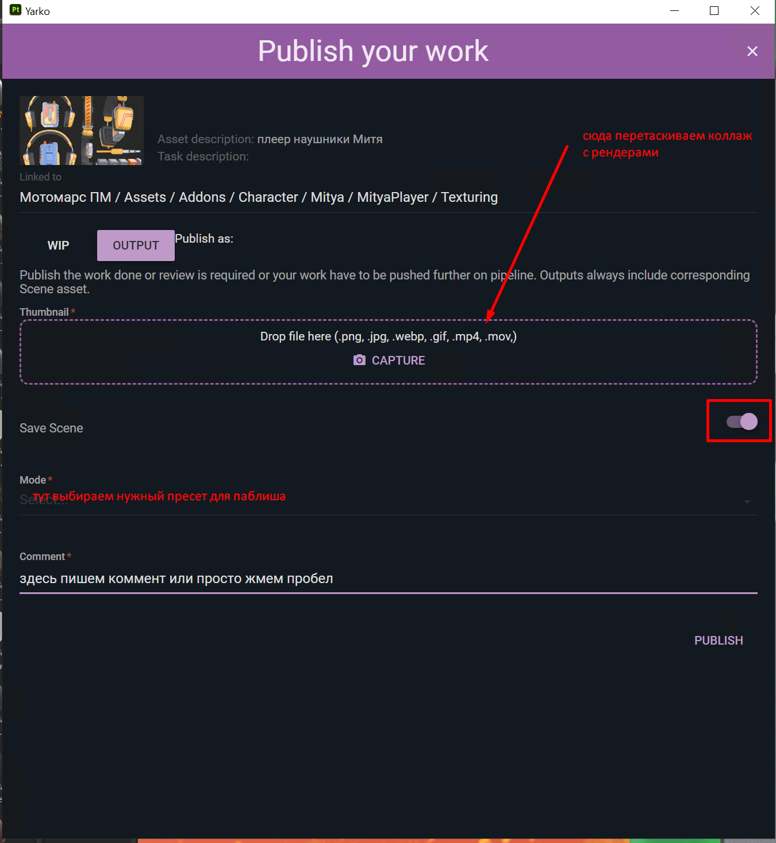Image resolution: width=776 pixels, height=843 pixels.
Task: Click the PUBLISH button
Action: (x=719, y=641)
